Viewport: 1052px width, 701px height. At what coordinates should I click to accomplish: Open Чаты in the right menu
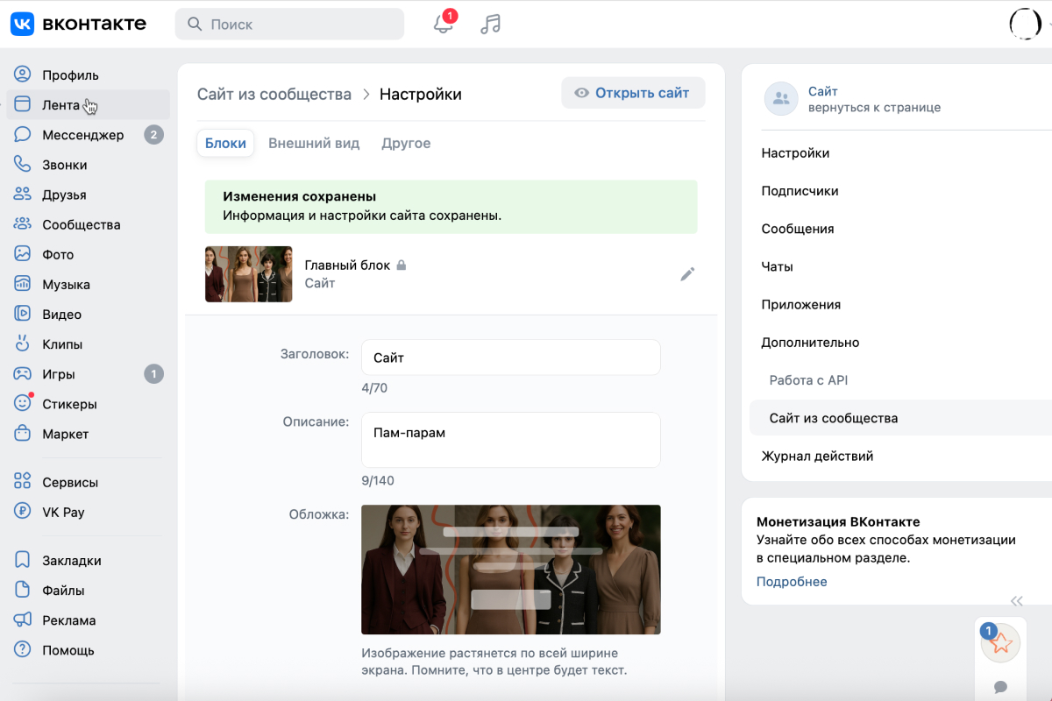tap(777, 266)
